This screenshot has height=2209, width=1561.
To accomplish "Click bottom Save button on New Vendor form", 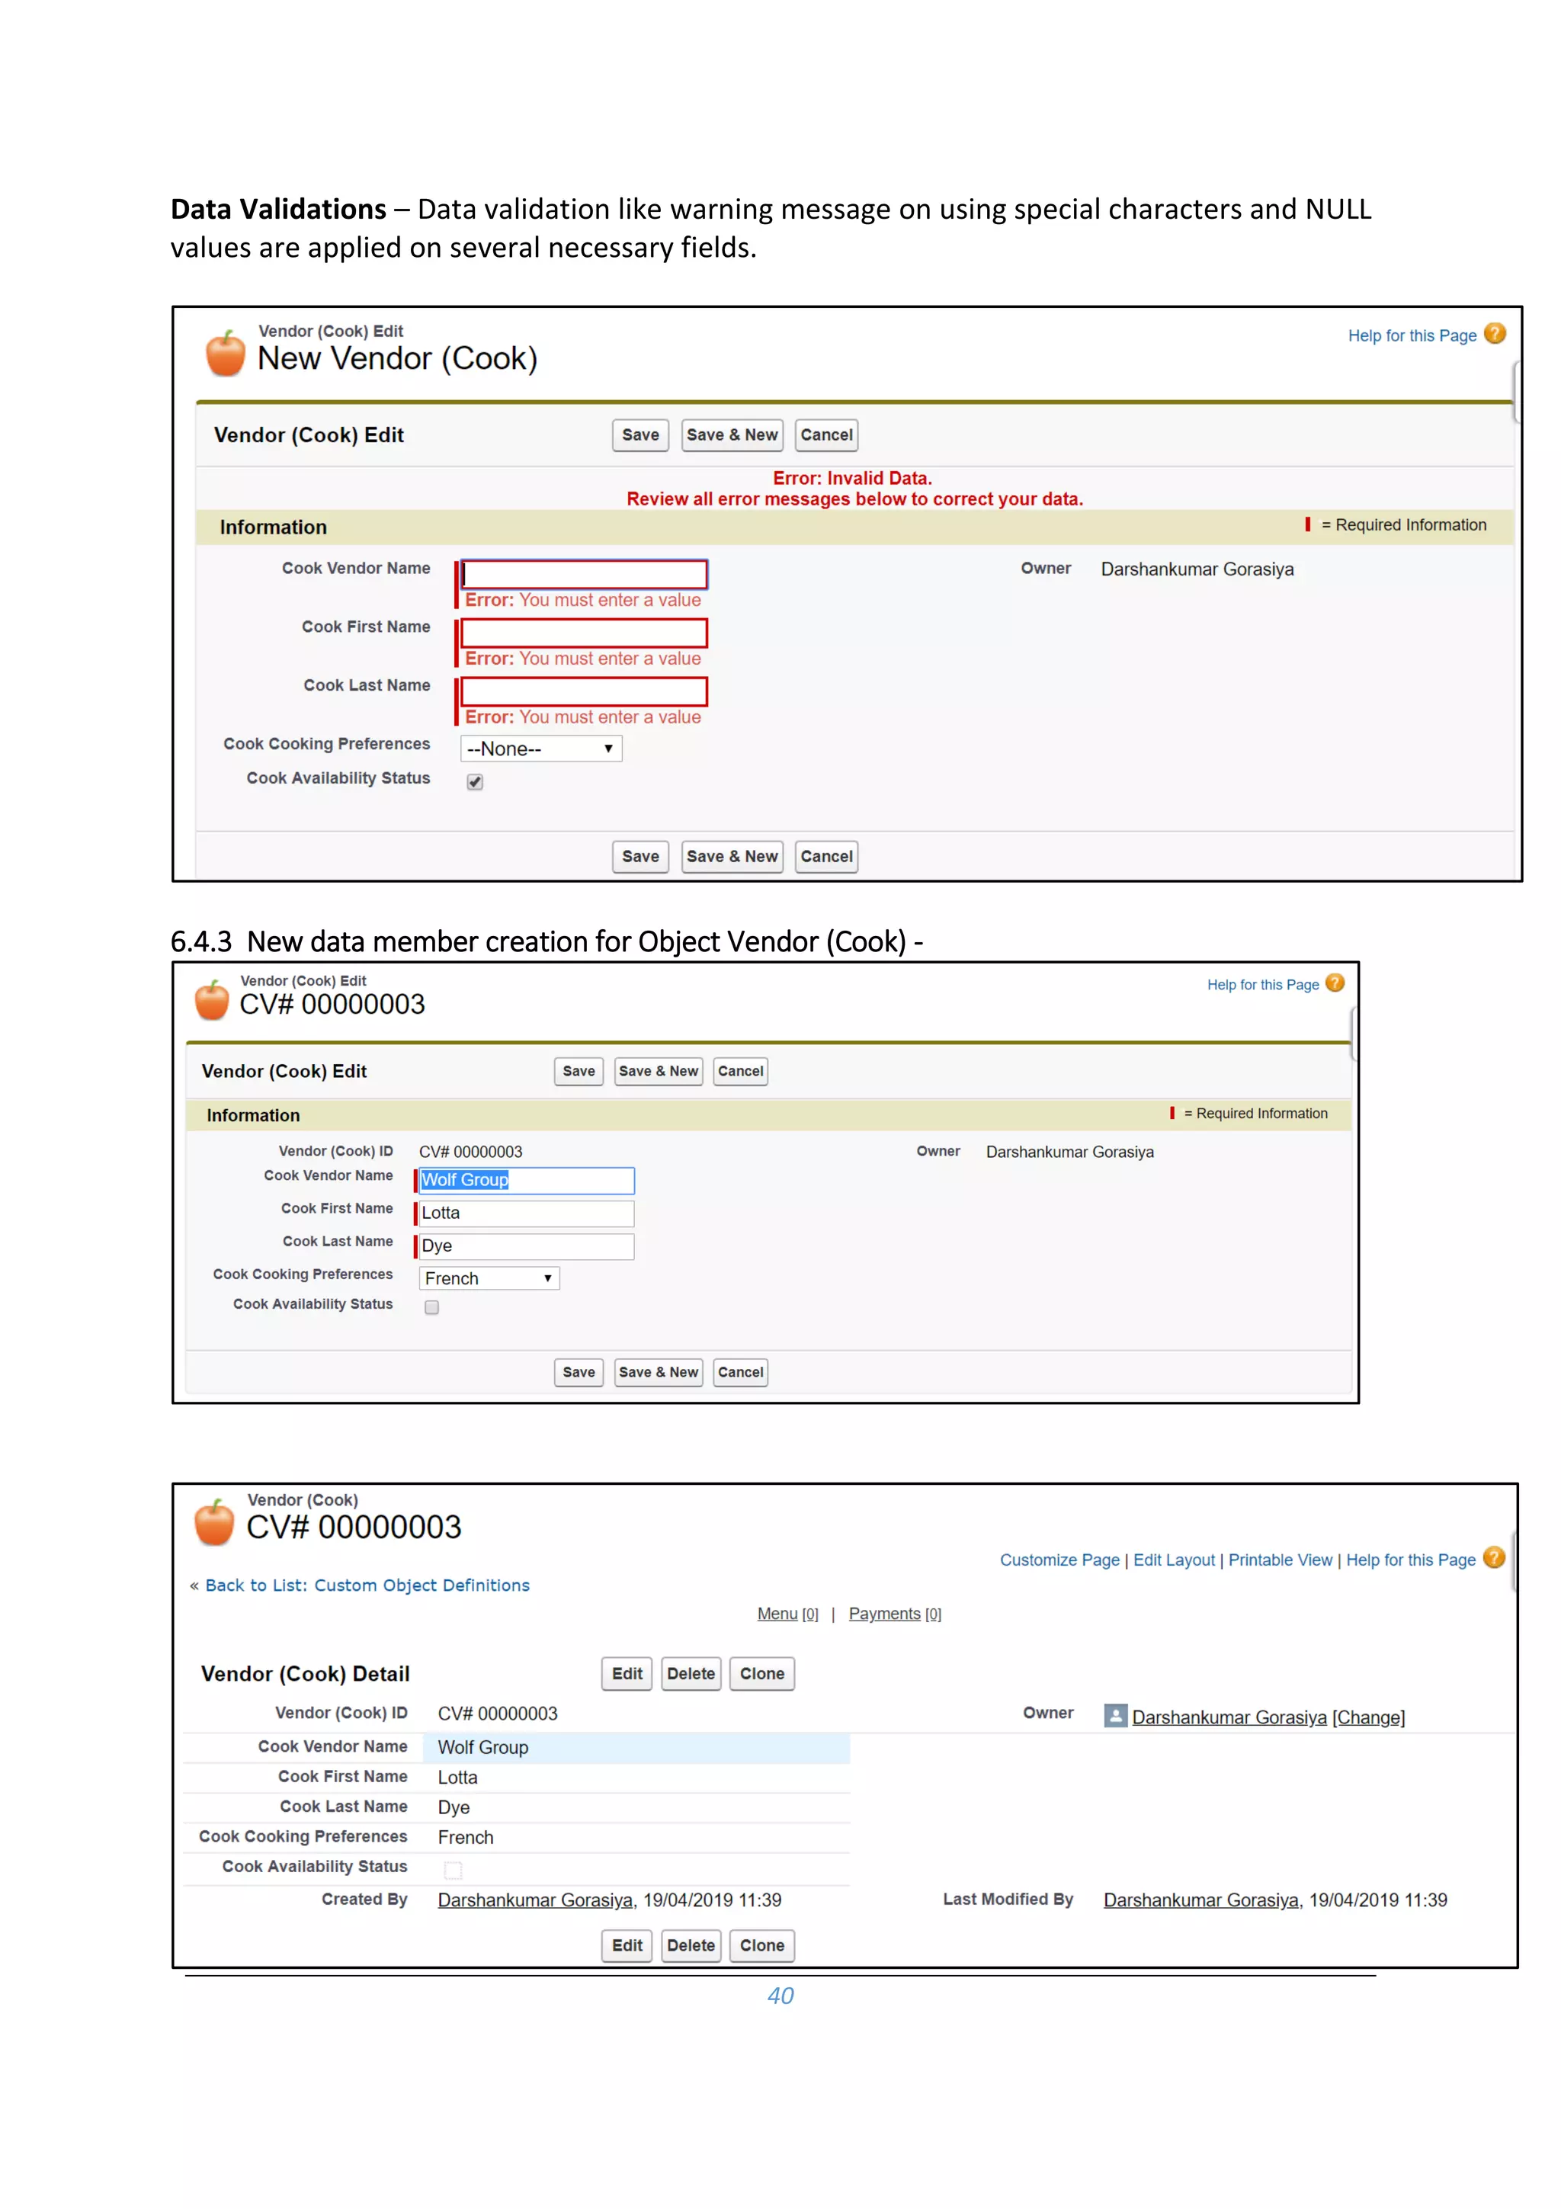I will coord(640,856).
